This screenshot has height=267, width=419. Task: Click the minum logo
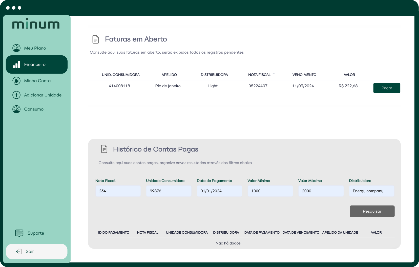[36, 24]
